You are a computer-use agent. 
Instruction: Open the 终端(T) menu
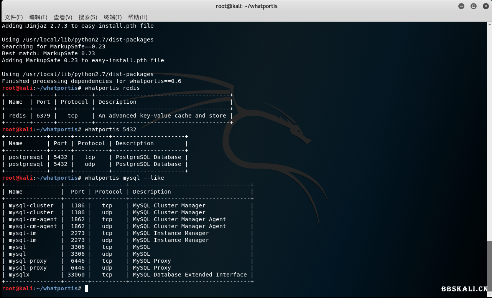click(x=112, y=17)
